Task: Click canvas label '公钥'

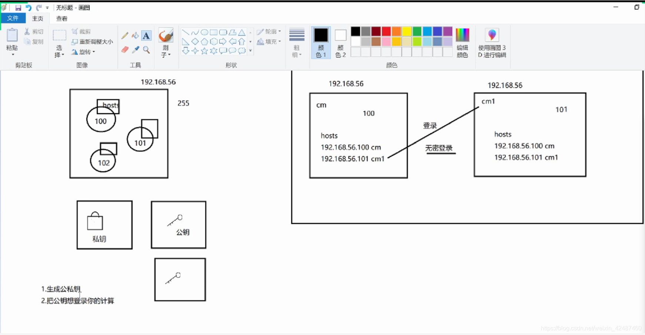Action: pos(183,232)
